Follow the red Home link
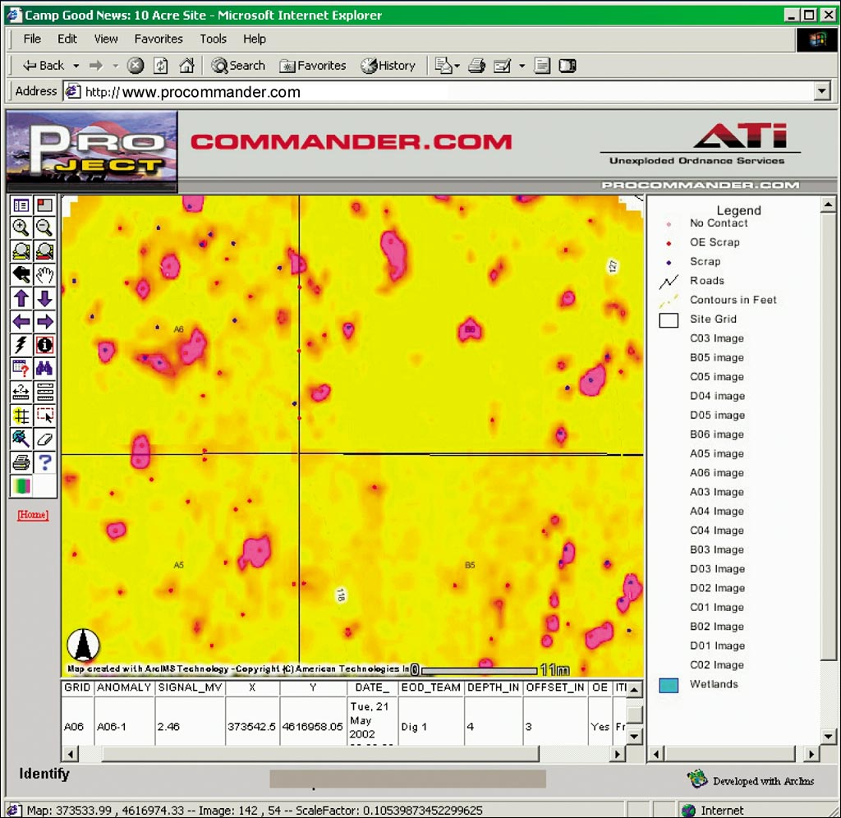This screenshot has height=818, width=841. (33, 515)
